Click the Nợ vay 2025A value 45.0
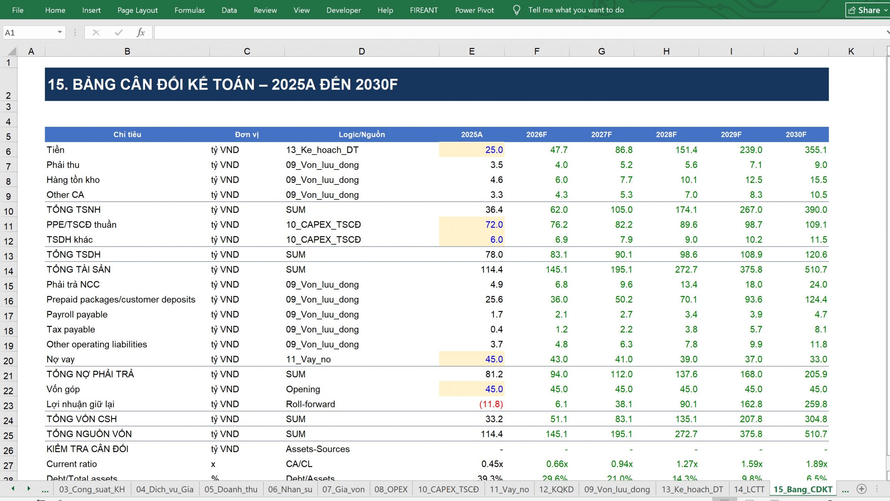Image resolution: width=890 pixels, height=501 pixels. pos(472,359)
